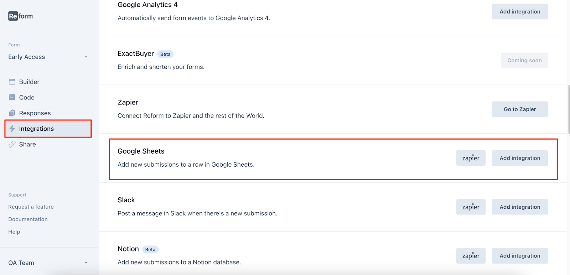
Task: Select Integrations in sidebar
Action: (48, 129)
